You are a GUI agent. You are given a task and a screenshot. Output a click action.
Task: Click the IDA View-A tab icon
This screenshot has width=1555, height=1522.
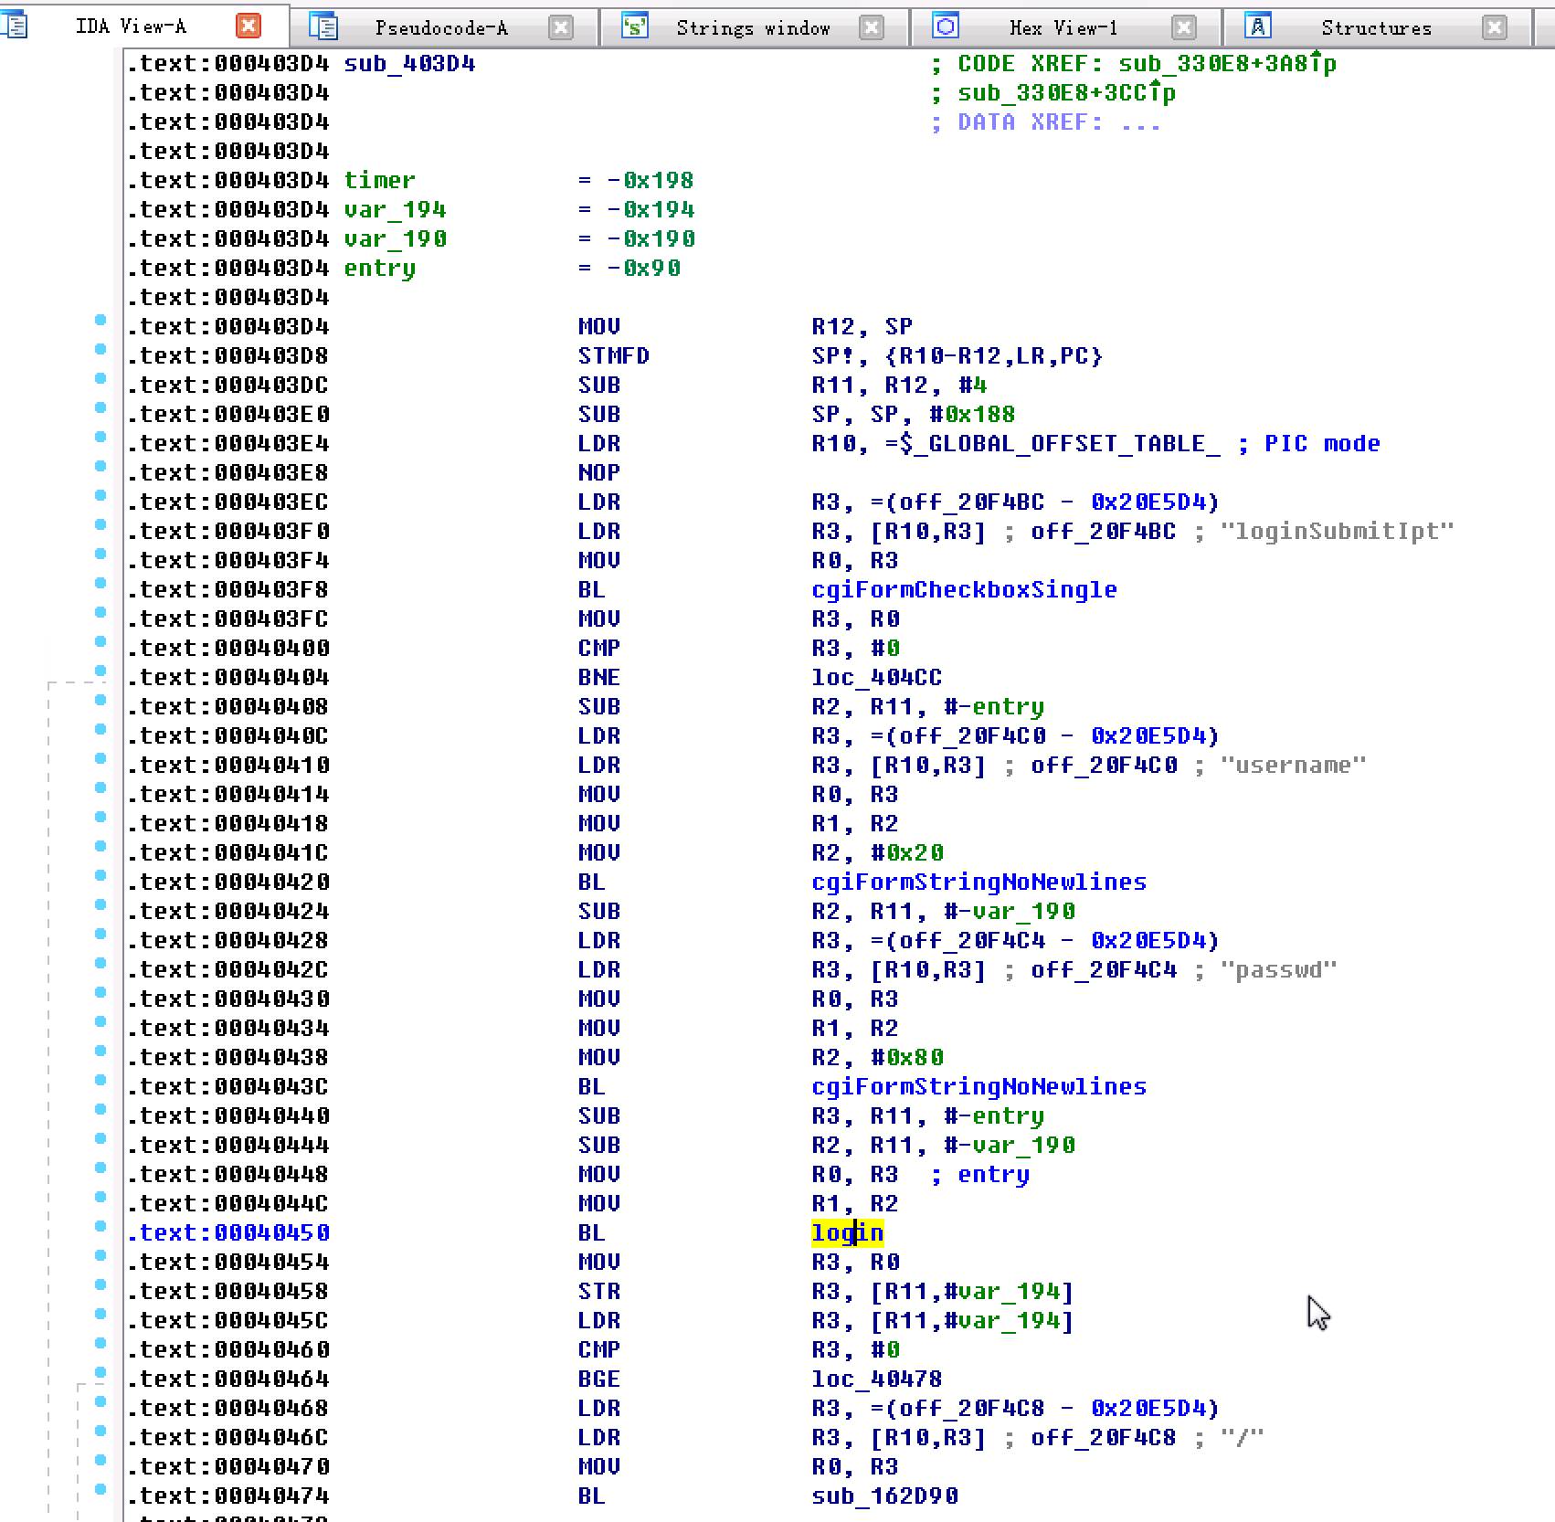point(13,25)
